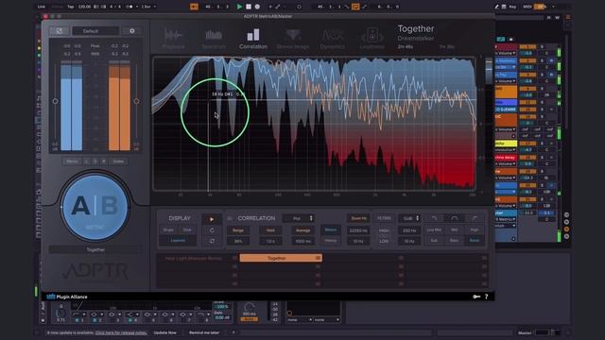Image resolution: width=605 pixels, height=340 pixels.
Task: Click the menu icon beside CORRELATION heading
Action: point(230,218)
